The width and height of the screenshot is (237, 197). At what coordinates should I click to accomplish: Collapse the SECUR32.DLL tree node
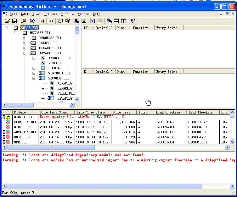[34, 78]
